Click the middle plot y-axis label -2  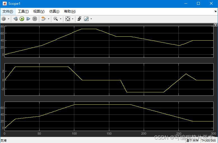[x=3, y=89]
